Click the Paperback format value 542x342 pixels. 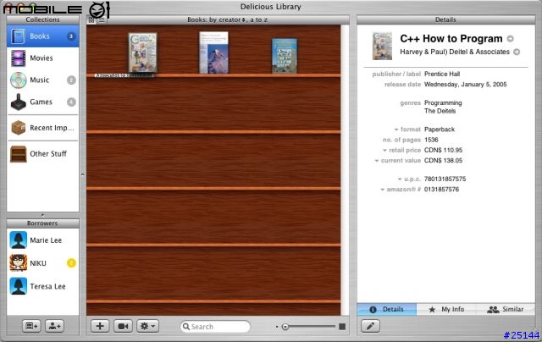440,130
